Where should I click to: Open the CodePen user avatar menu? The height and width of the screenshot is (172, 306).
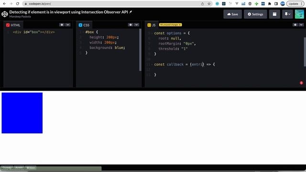tap(299, 14)
